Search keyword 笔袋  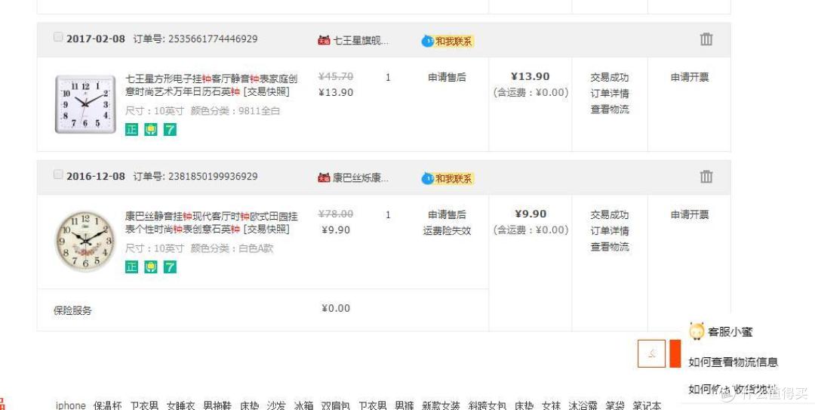(x=615, y=405)
